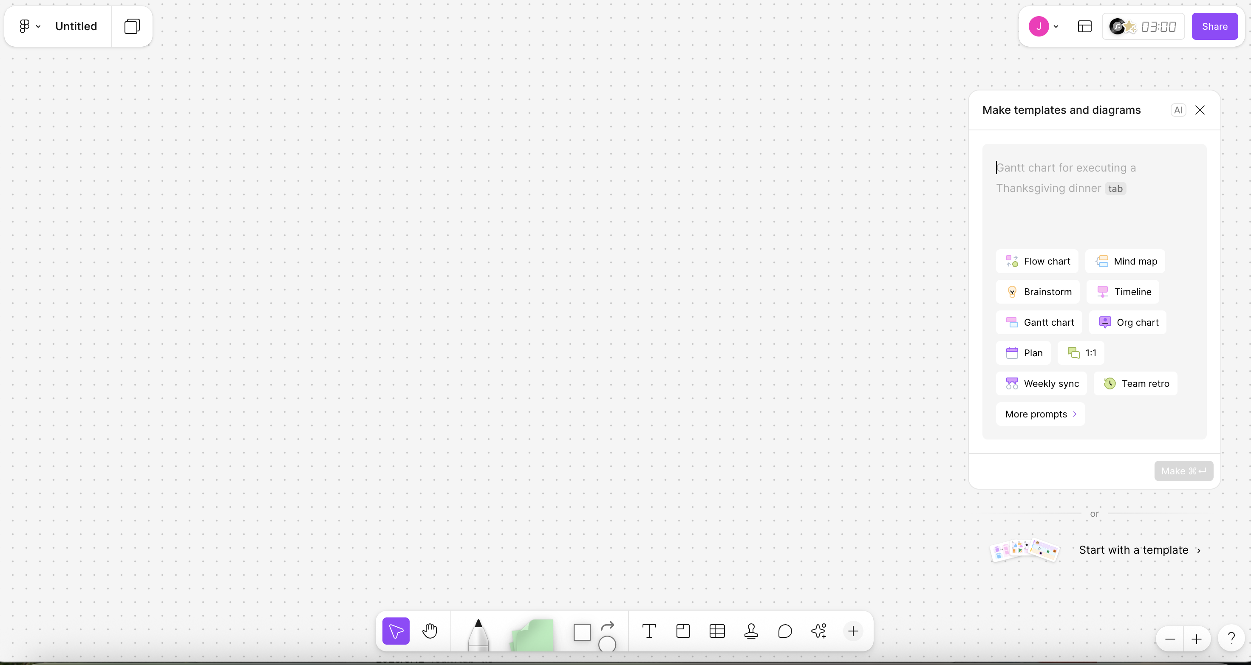Select the Shapes square tool
The height and width of the screenshot is (665, 1251).
point(582,632)
